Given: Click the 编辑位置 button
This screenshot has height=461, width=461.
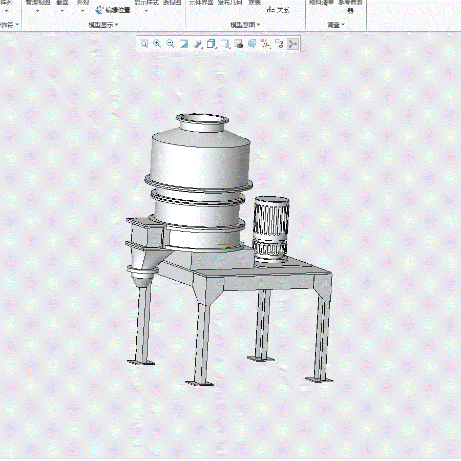Looking at the screenshot, I should point(113,10).
